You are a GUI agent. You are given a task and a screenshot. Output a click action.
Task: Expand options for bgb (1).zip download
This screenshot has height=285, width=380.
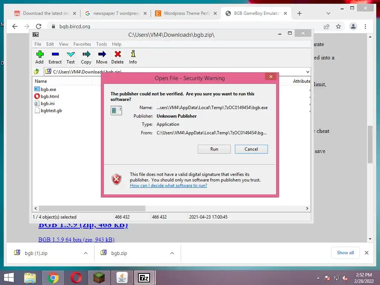pos(86,253)
